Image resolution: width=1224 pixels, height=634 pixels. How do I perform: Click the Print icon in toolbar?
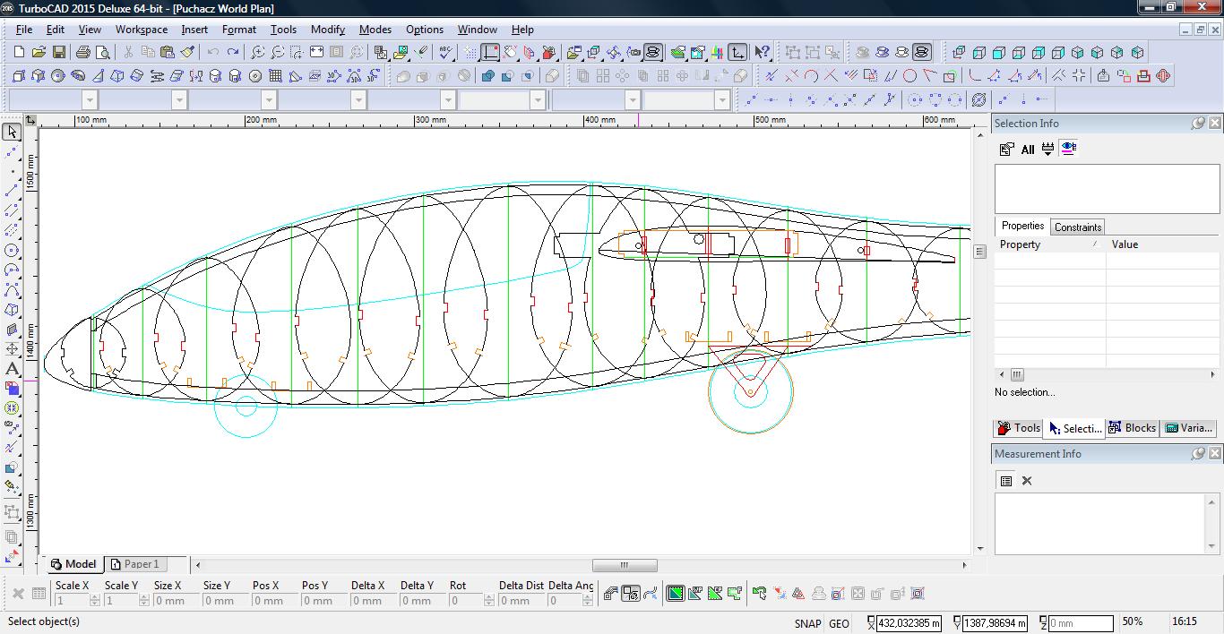[83, 53]
